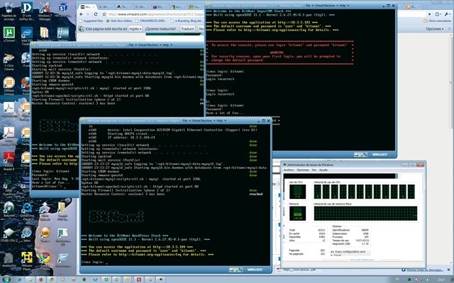Viewport: 454px width, 283px height.
Task: Bookmark page with the star icon
Action: 104,14
